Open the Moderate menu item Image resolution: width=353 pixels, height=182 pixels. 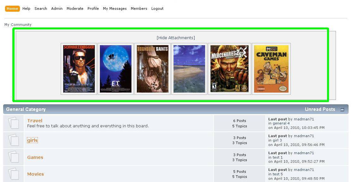point(75,9)
